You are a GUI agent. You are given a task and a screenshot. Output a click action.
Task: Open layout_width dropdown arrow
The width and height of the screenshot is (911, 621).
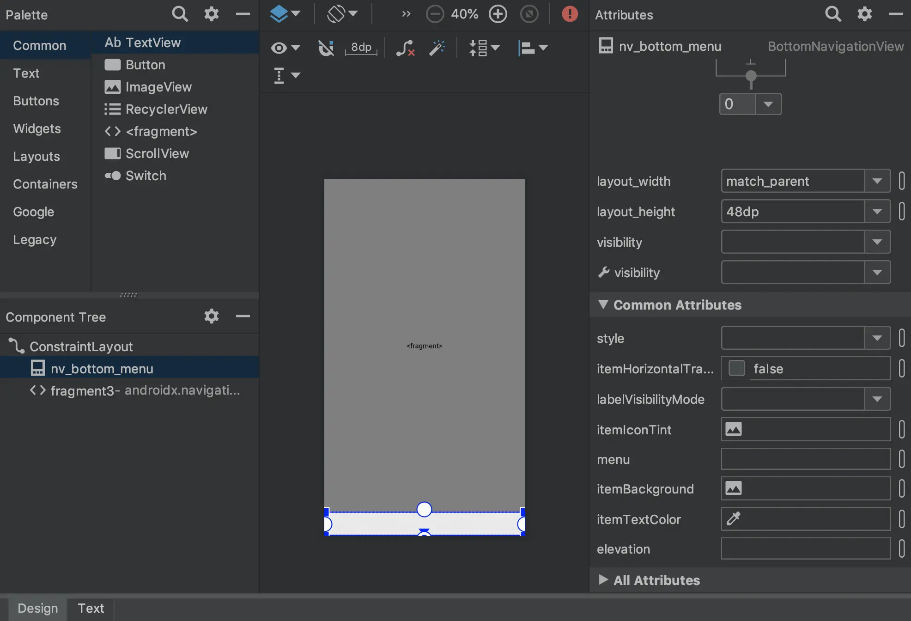877,181
